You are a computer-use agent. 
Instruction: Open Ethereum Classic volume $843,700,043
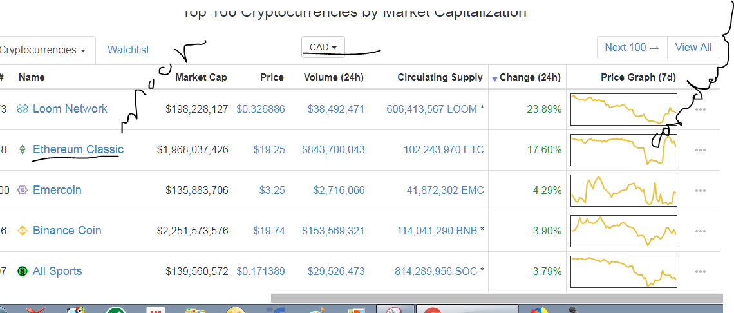(x=334, y=149)
